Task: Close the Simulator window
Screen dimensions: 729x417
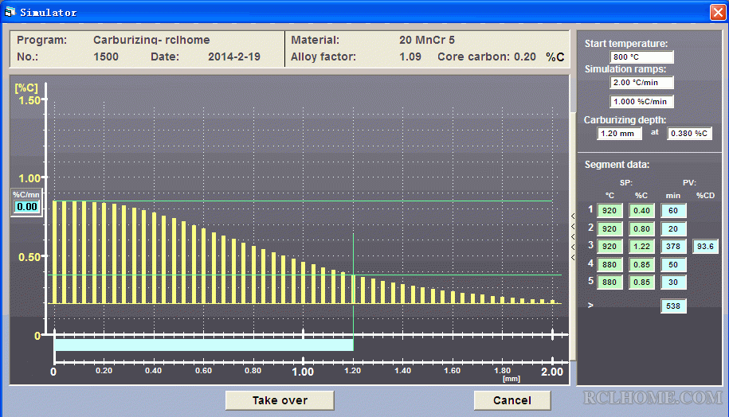Action: pos(718,12)
